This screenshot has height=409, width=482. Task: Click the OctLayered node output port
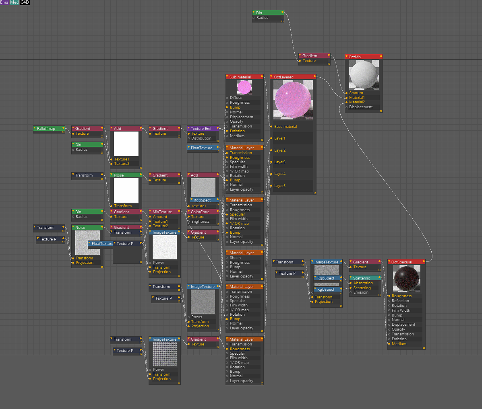click(x=314, y=76)
